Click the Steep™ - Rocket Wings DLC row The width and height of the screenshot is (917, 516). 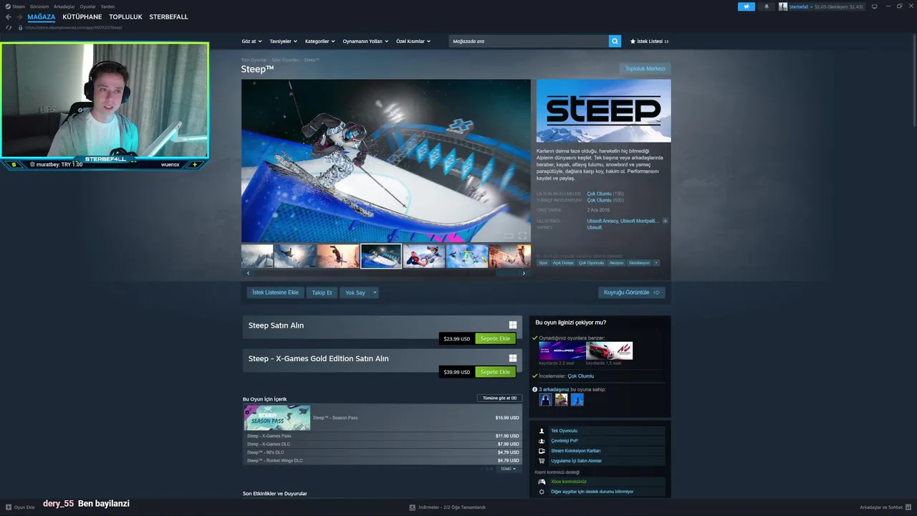pyautogui.click(x=383, y=461)
